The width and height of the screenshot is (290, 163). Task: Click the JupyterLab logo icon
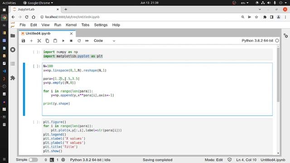click(13, 25)
